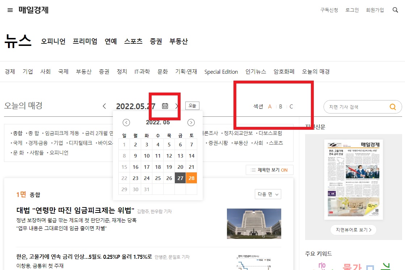
Task: Select May 15 in the calendar
Action: [x=124, y=167]
